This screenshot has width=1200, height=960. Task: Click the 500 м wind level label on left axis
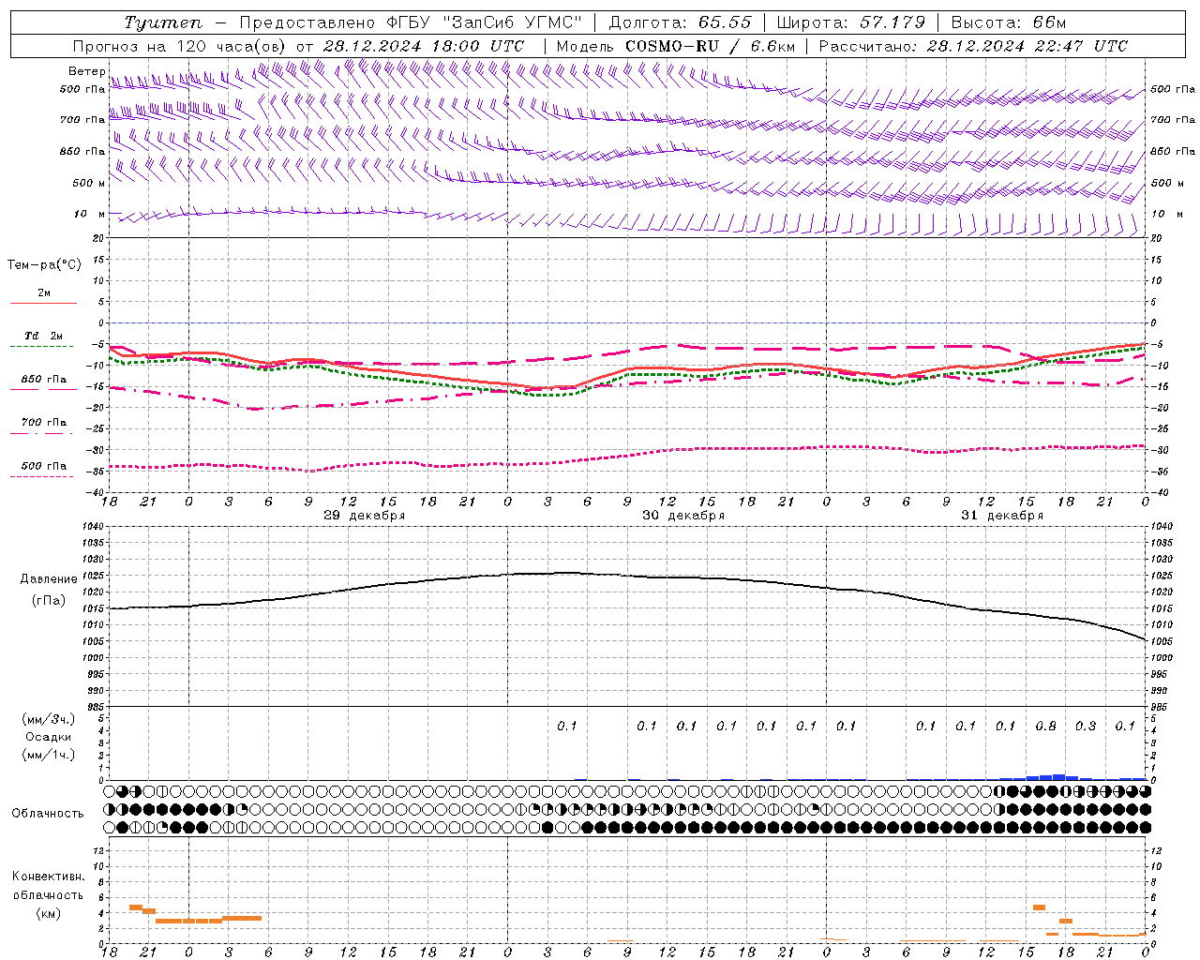pos(88,184)
